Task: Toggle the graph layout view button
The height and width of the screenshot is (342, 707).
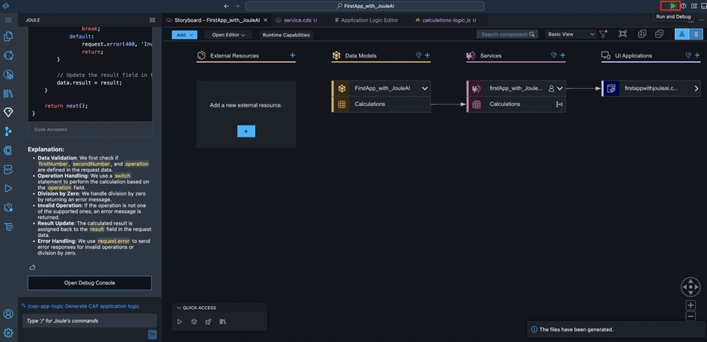Action: (682, 34)
